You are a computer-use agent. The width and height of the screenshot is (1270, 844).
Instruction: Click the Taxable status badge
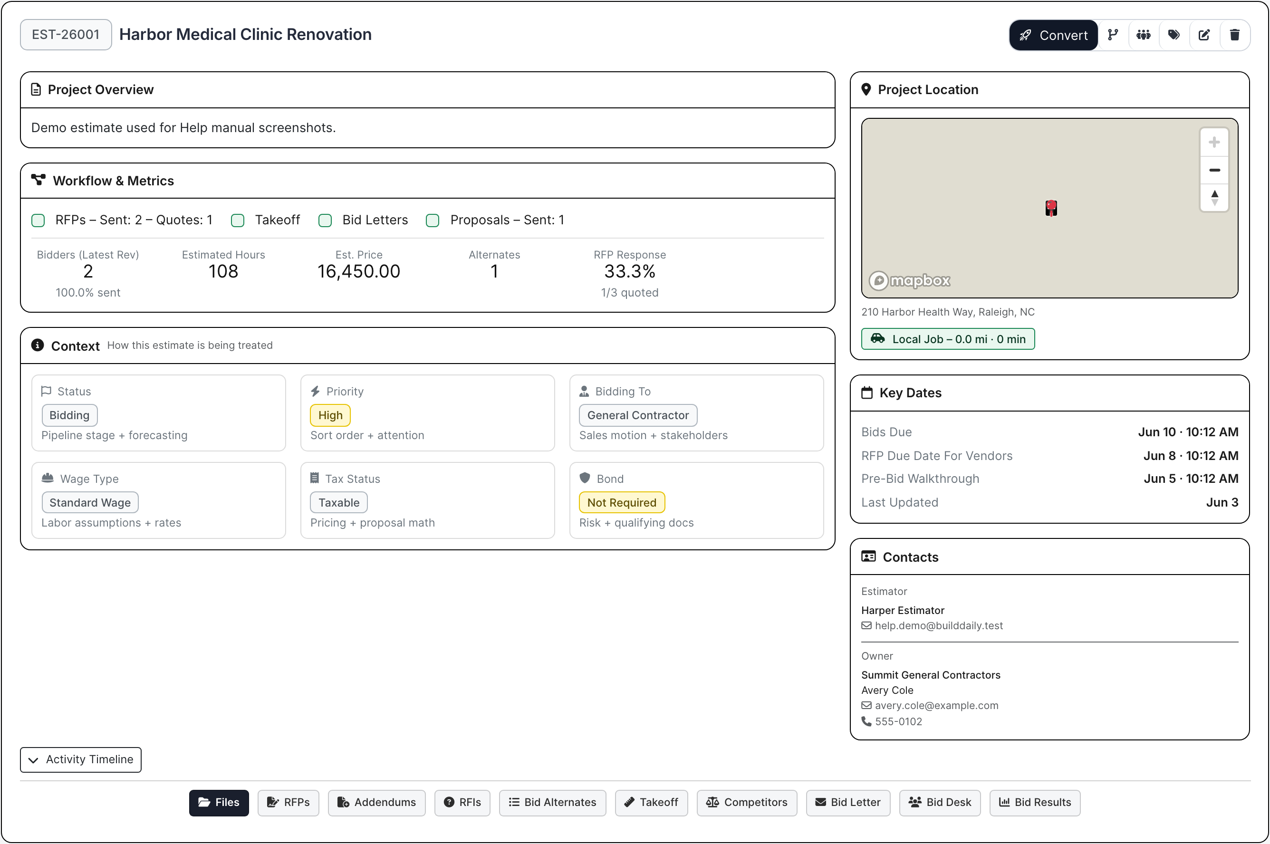click(338, 502)
